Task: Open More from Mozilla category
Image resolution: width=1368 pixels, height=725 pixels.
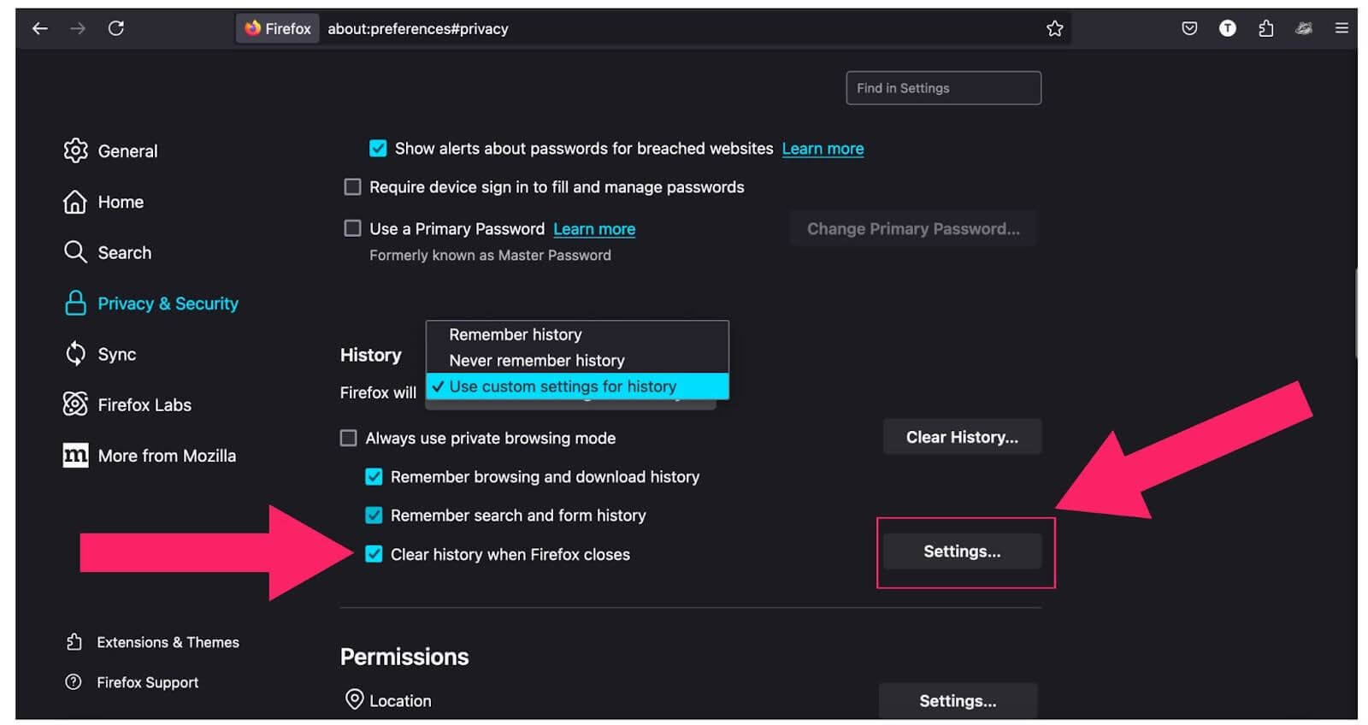Action: pyautogui.click(x=167, y=456)
